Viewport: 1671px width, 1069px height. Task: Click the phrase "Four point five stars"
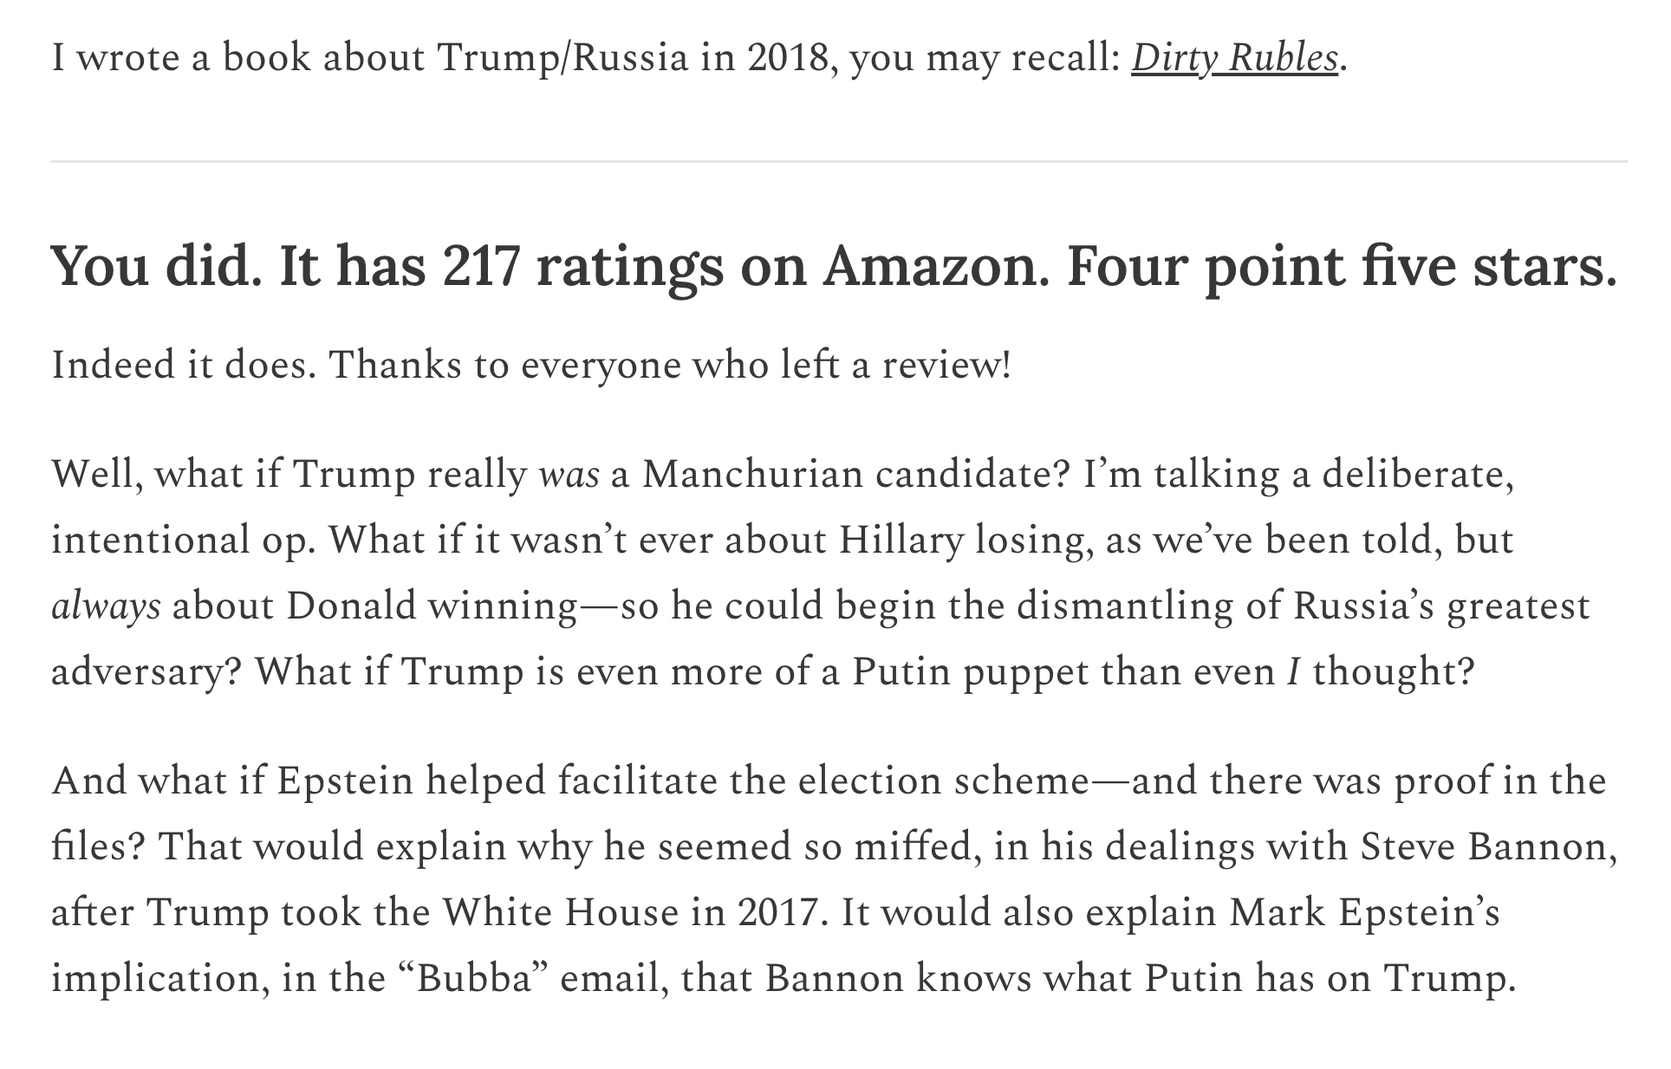(x=1341, y=266)
